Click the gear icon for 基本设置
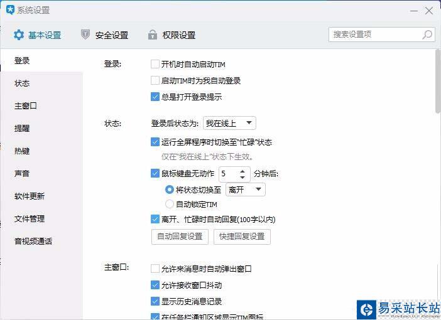This screenshot has height=320, width=441. pyautogui.click(x=19, y=35)
